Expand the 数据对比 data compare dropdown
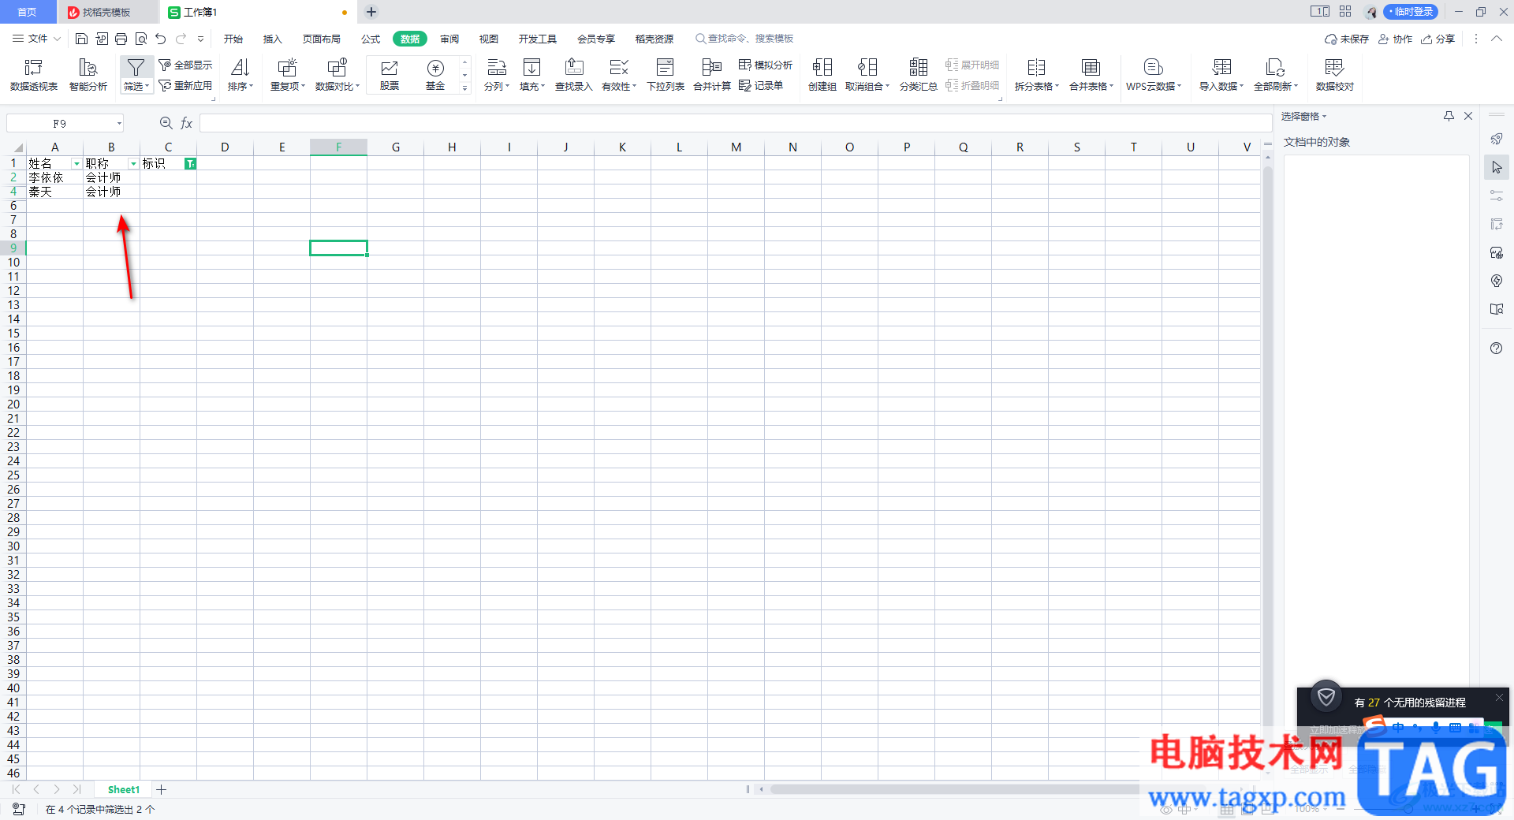Screen dimensions: 1514x820 pyautogui.click(x=337, y=86)
